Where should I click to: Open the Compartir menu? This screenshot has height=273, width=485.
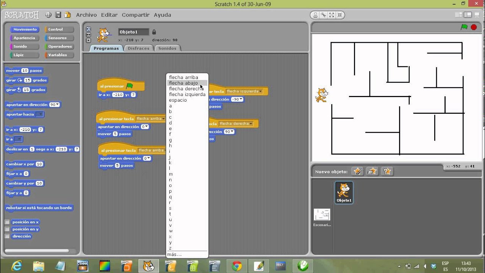point(136,15)
